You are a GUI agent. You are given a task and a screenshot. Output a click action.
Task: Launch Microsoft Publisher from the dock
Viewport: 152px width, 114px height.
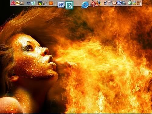[69, 5]
